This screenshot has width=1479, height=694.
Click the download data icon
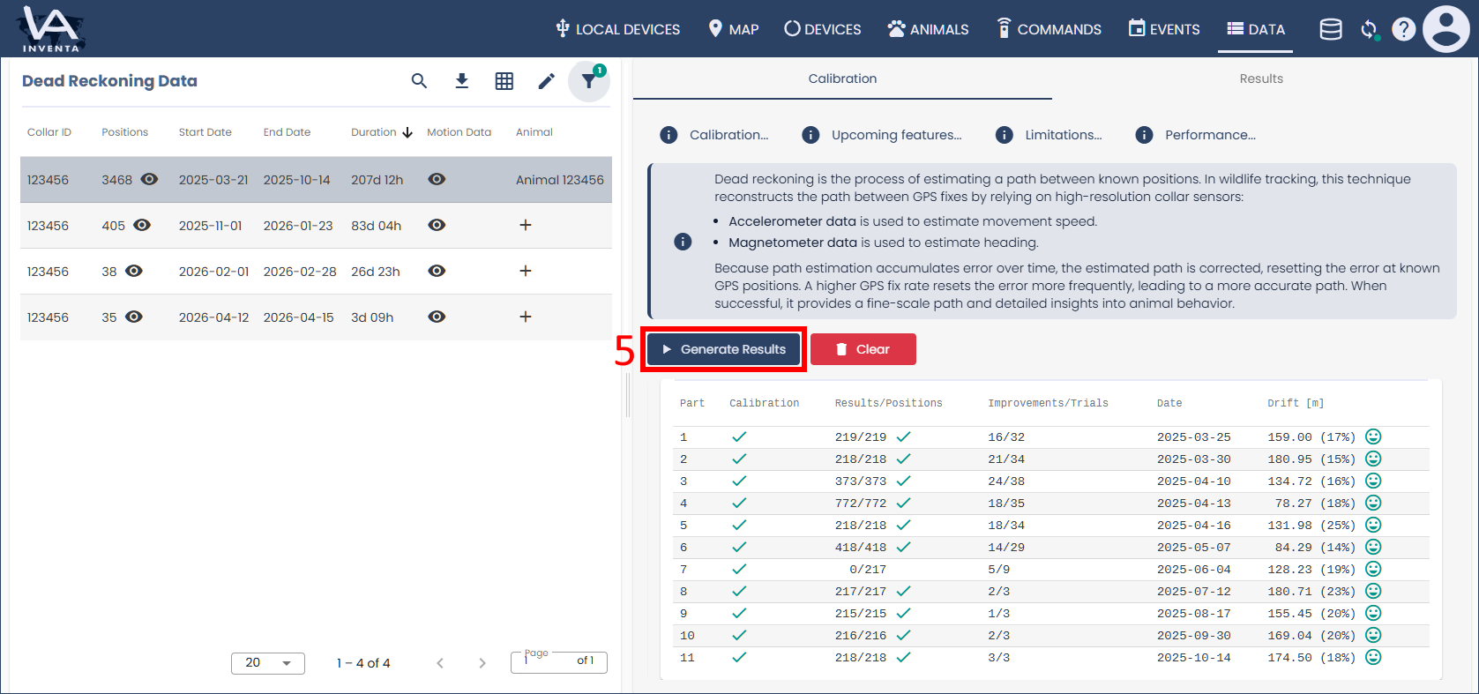tap(461, 81)
